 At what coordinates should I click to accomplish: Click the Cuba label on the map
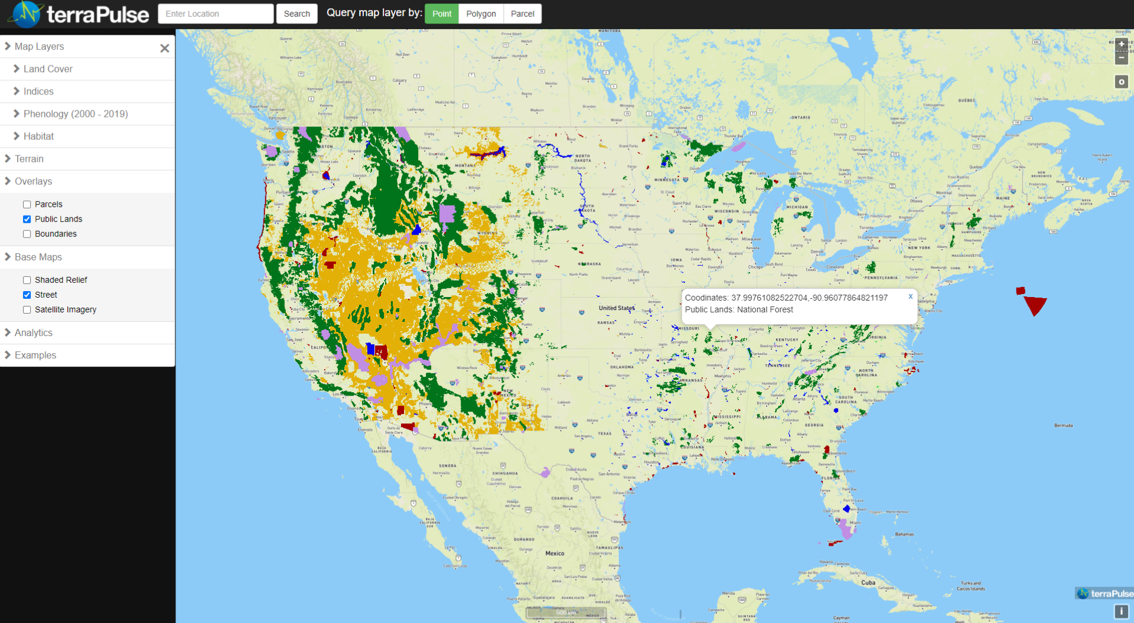tap(868, 582)
